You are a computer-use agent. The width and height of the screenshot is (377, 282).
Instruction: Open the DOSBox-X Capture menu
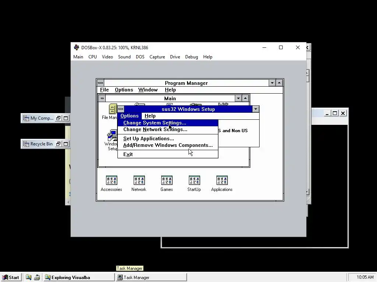[157, 57]
